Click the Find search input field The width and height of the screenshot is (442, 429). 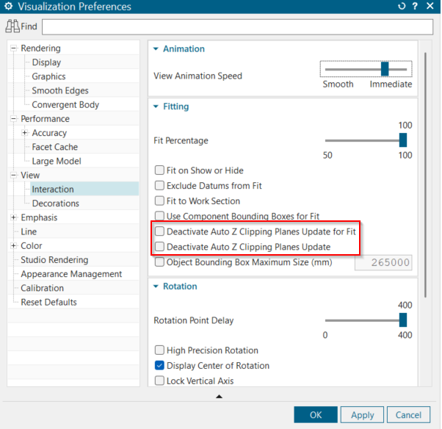coord(237,26)
